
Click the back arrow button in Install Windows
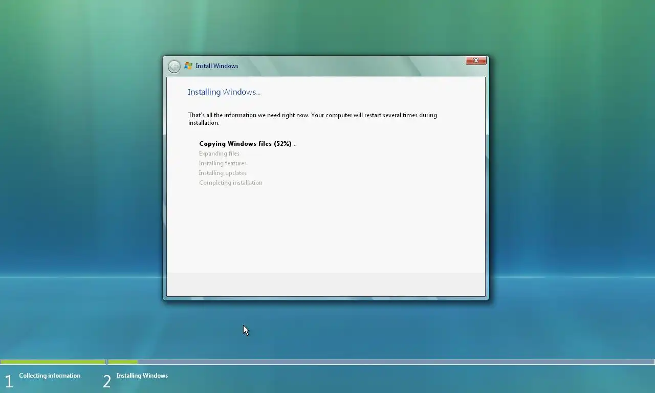174,67
